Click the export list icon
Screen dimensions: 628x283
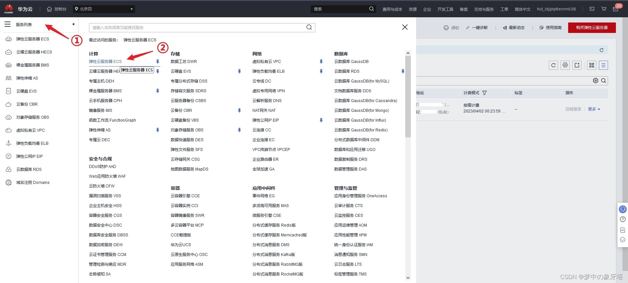(x=577, y=65)
